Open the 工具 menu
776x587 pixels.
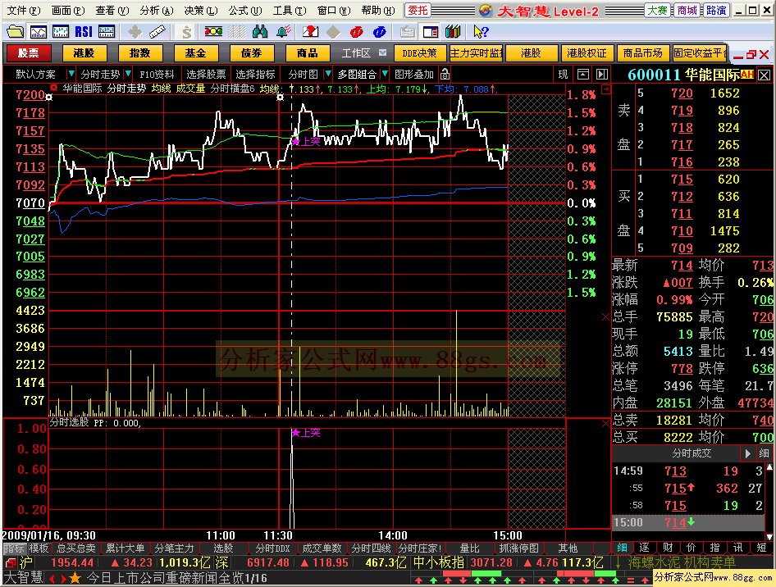pos(289,11)
